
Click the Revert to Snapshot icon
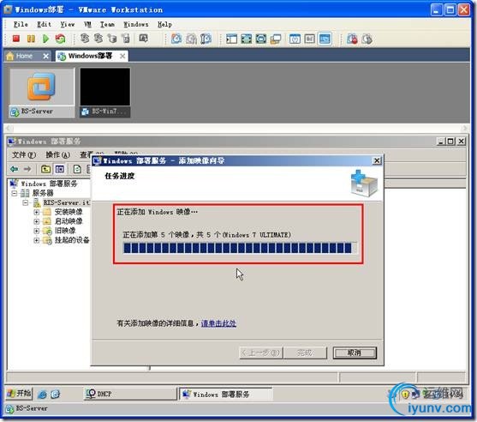(x=191, y=39)
